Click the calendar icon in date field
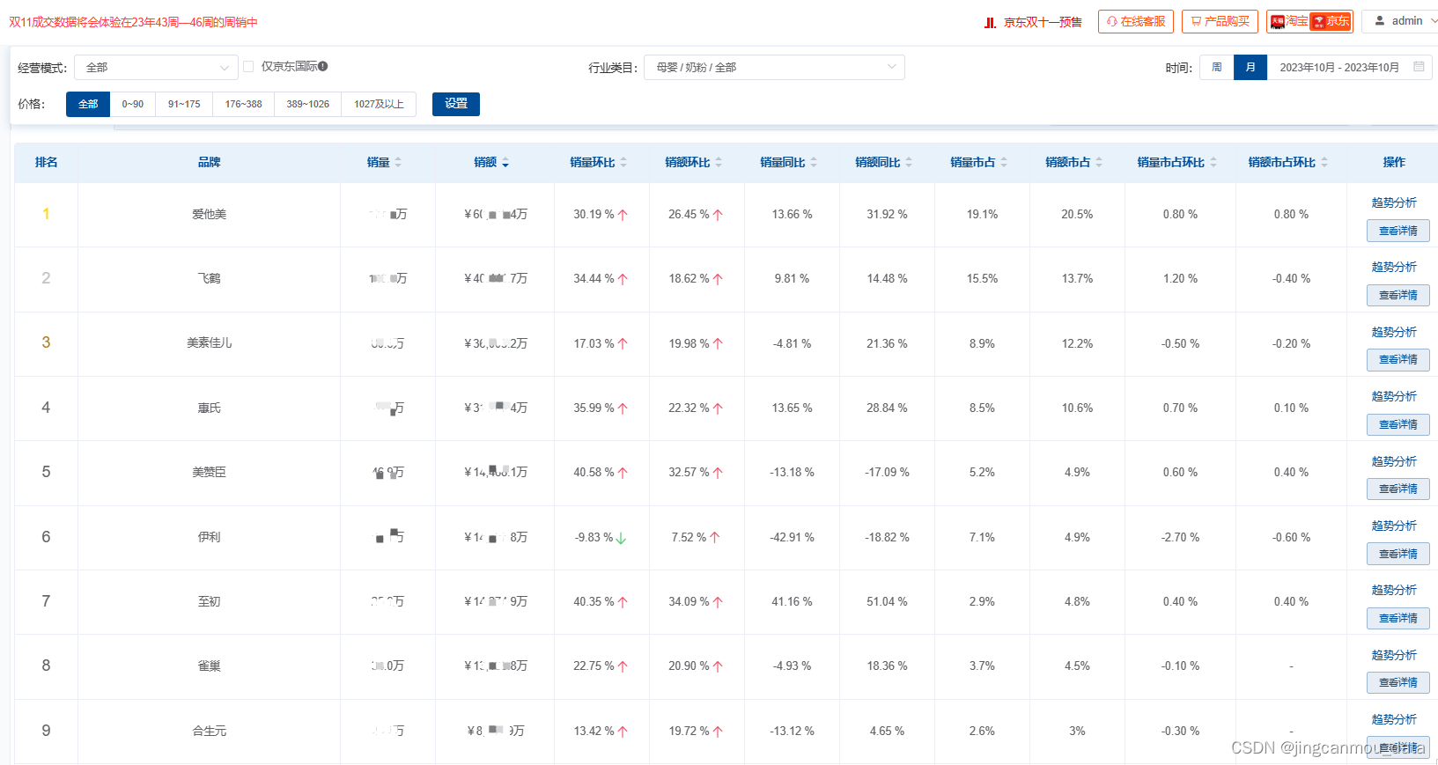The image size is (1438, 765). pyautogui.click(x=1419, y=67)
